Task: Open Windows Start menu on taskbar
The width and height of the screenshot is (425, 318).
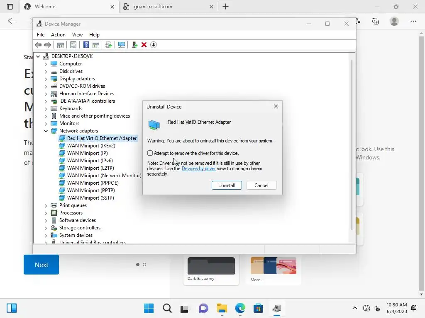Action: (x=149, y=308)
